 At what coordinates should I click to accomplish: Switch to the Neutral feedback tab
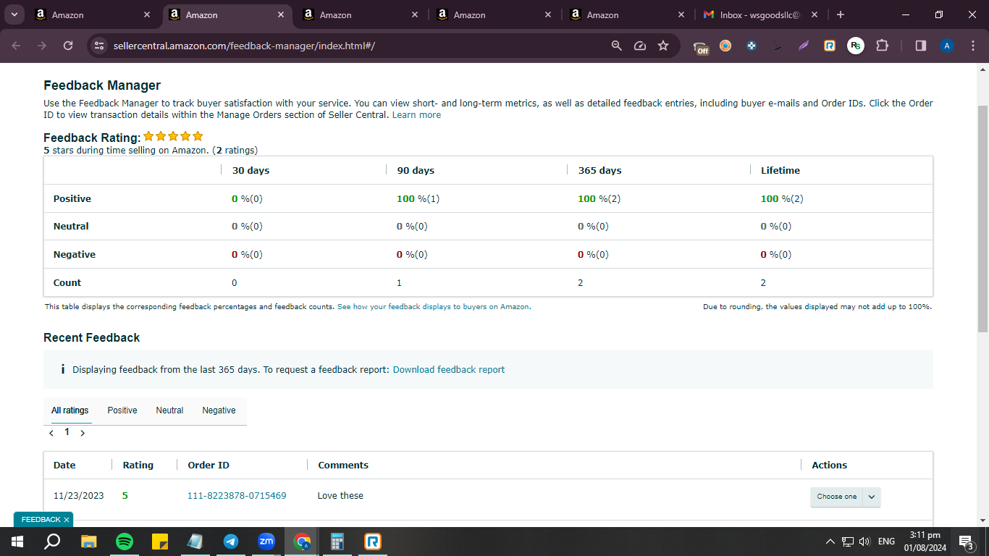(x=169, y=410)
